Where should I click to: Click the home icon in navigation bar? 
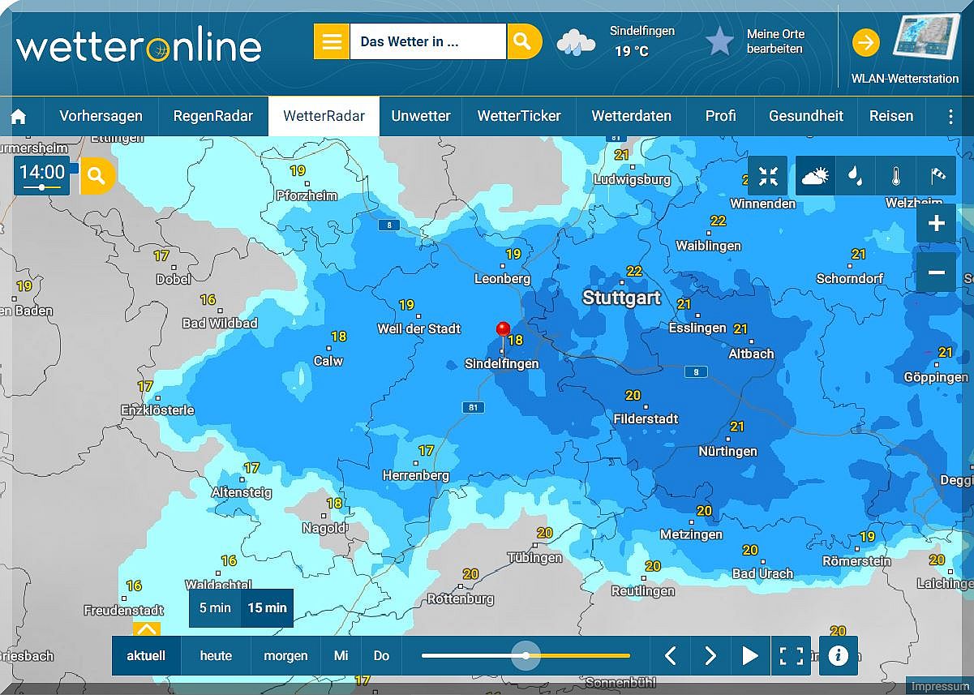point(19,117)
